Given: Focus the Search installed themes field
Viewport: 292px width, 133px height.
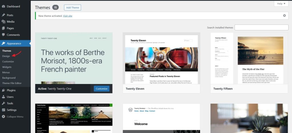Looking at the screenshot, I should pos(261,27).
